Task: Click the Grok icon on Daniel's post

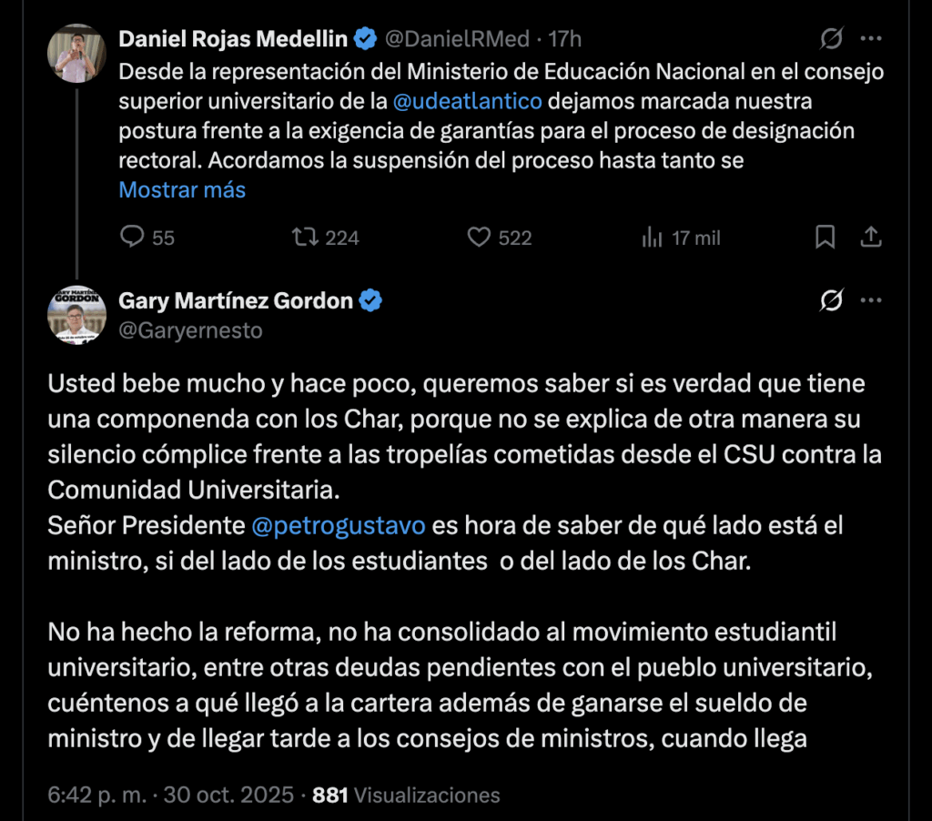Action: [830, 39]
